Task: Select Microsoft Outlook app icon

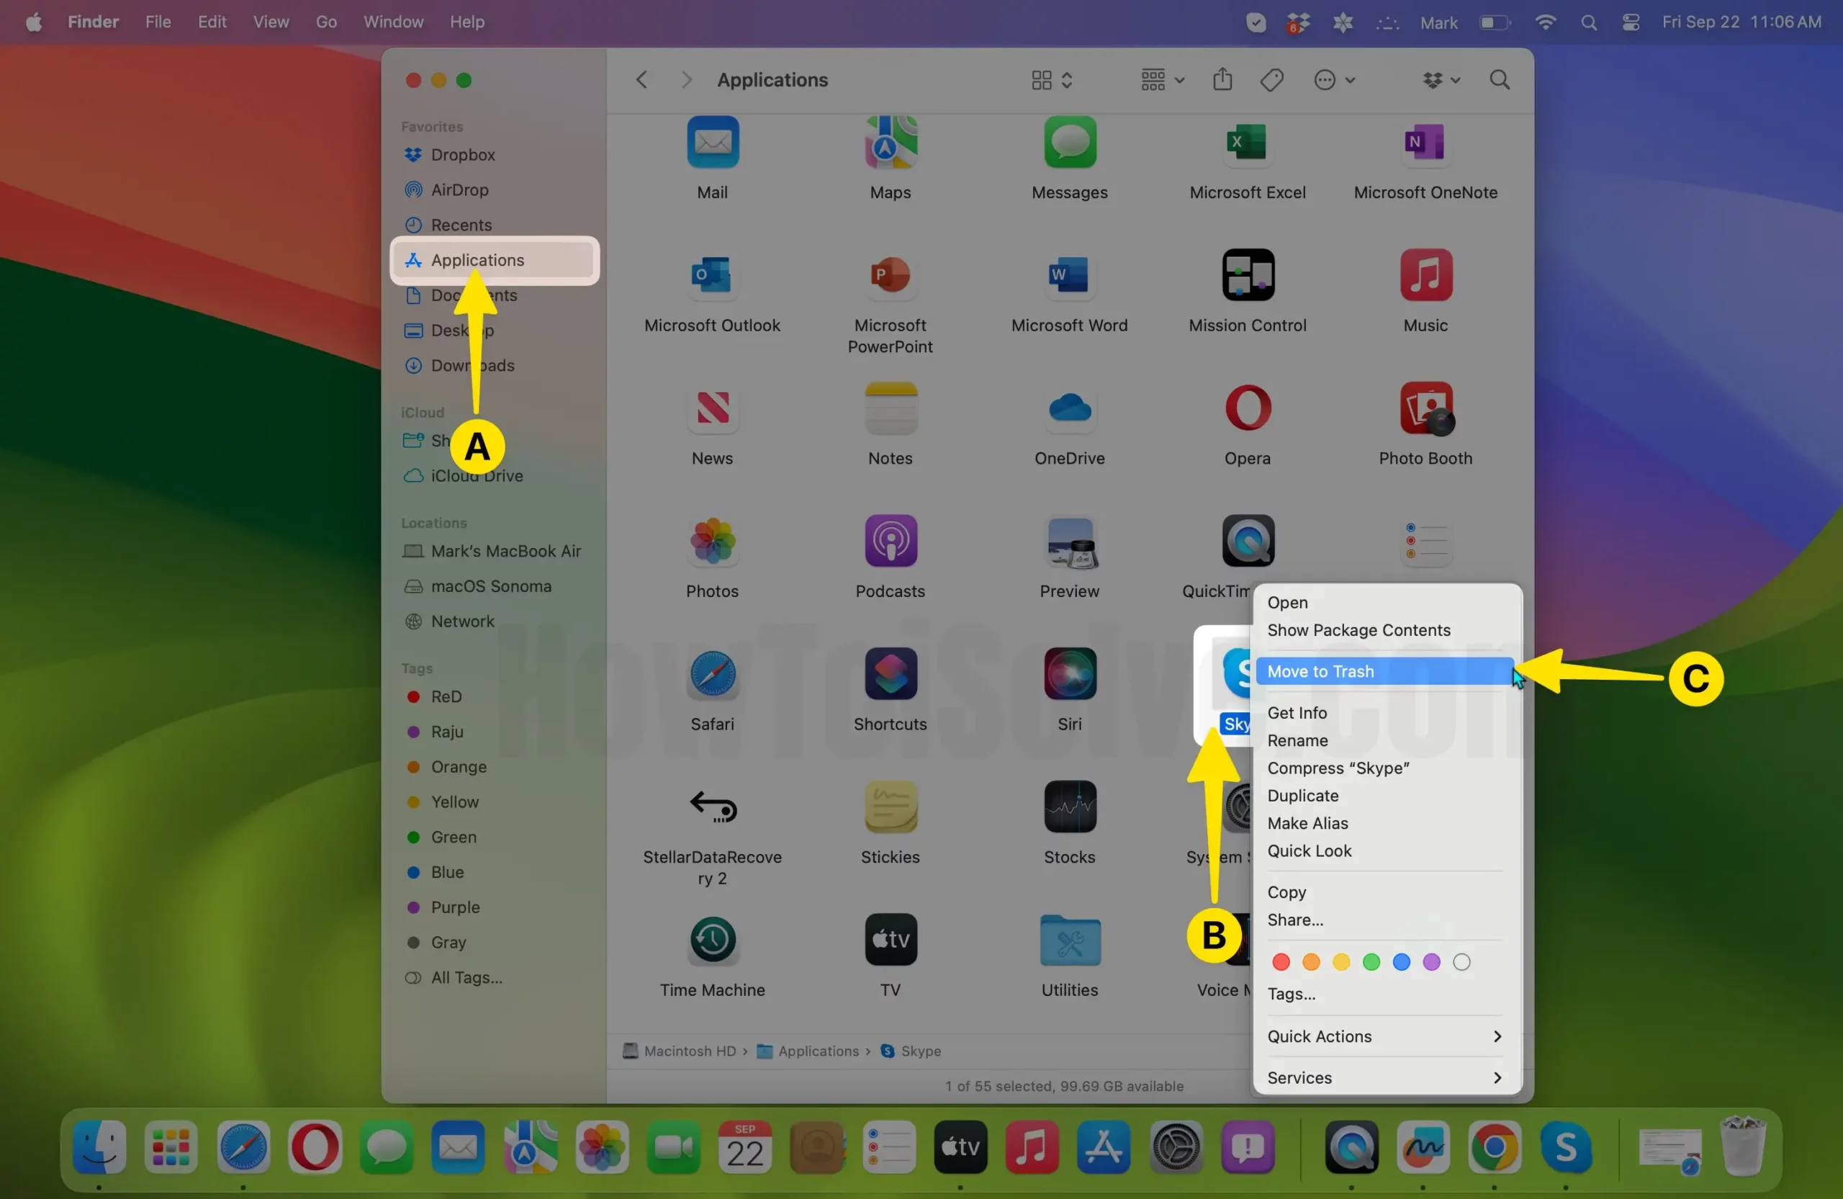Action: 713,275
